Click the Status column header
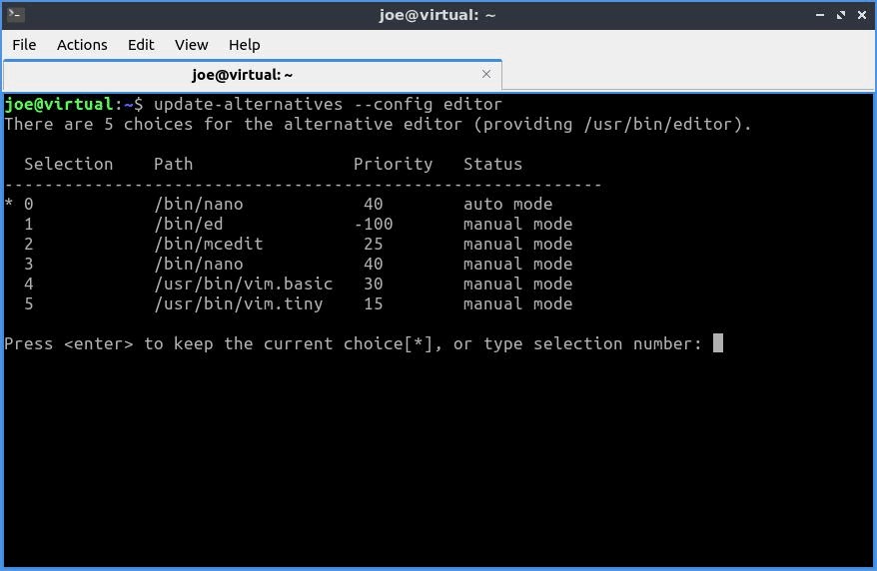This screenshot has width=877, height=571. point(492,164)
